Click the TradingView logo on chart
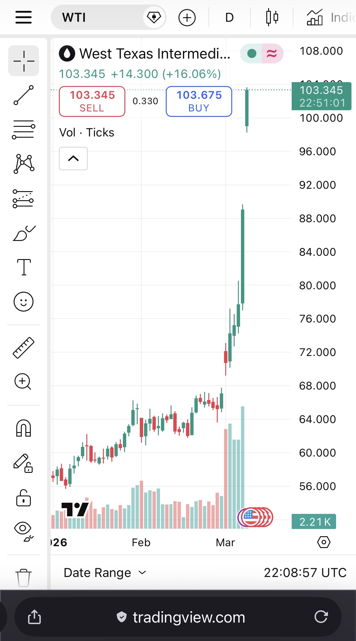Viewport: 356px width, 641px height. pos(75,510)
